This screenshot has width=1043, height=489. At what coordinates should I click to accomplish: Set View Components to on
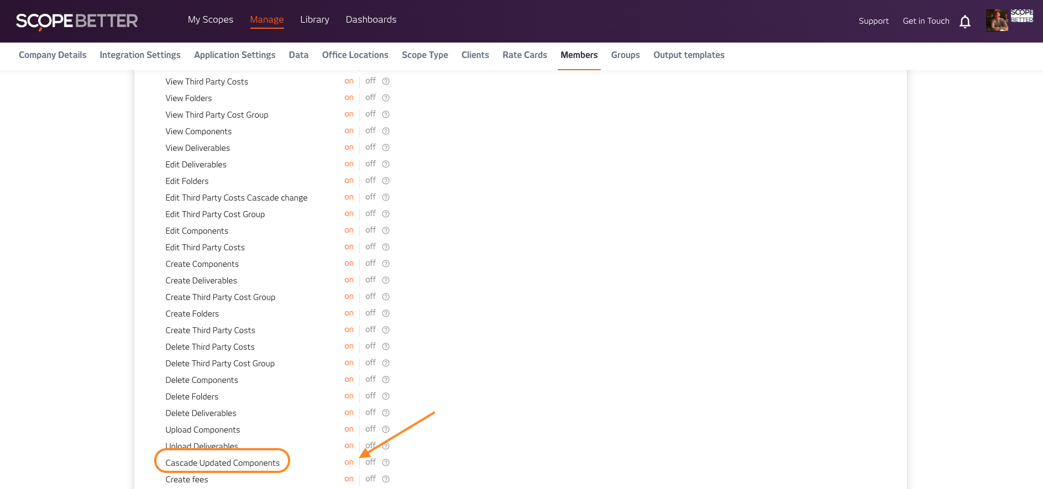(x=349, y=131)
